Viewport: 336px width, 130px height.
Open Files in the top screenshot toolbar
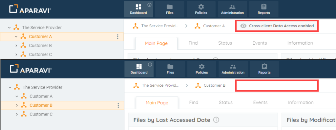170,9
